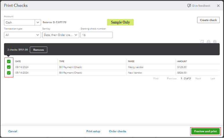Click the DATE column header
This screenshot has width=224, height=138.
(x=18, y=61)
